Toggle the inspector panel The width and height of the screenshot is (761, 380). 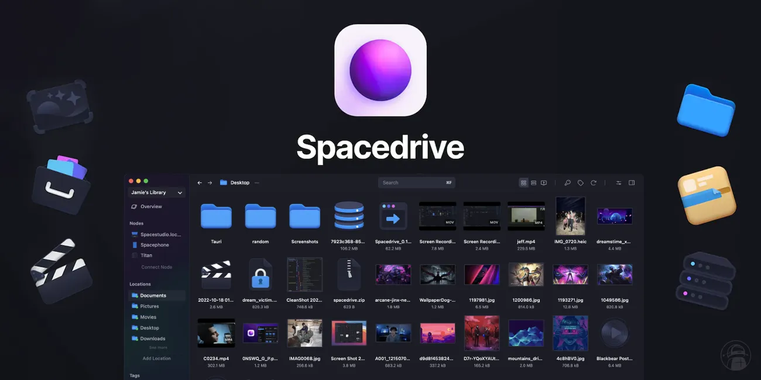[632, 182]
